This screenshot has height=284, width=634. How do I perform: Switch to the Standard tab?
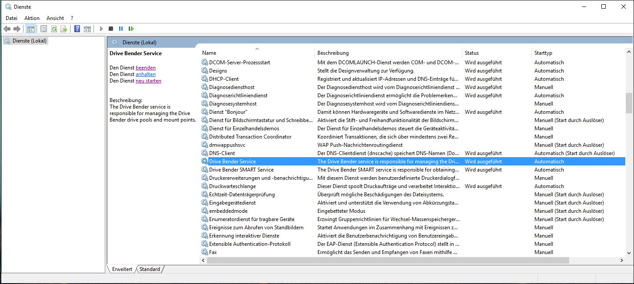point(150,269)
